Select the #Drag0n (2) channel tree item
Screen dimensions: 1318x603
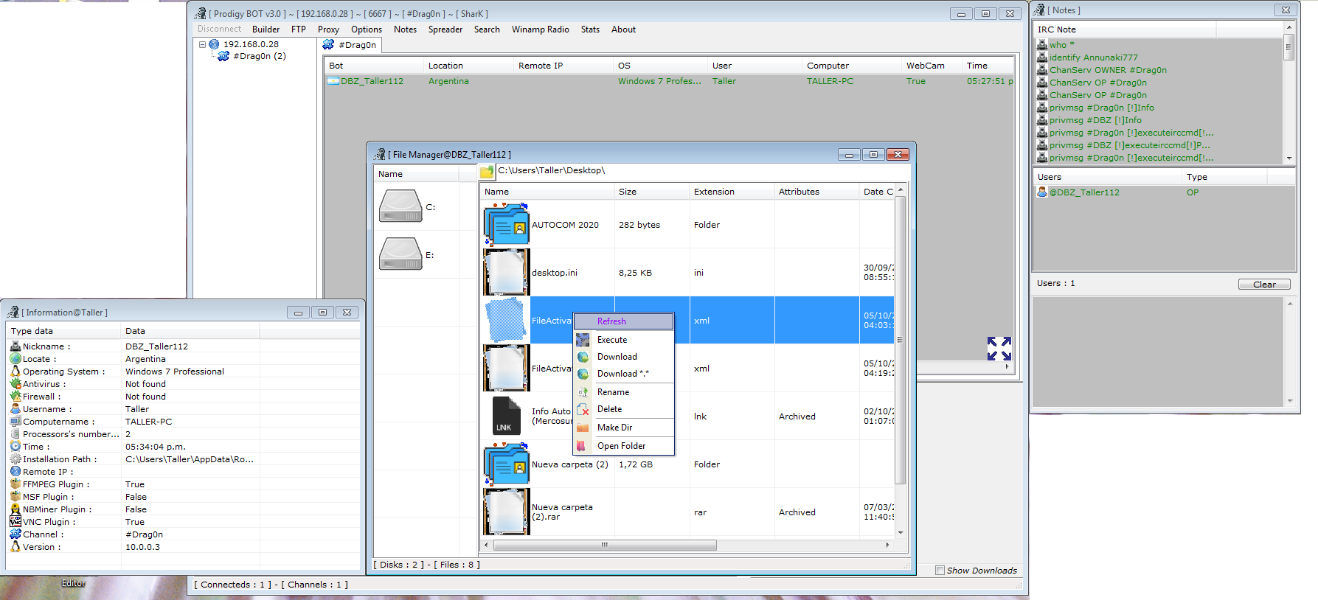pyautogui.click(x=259, y=56)
